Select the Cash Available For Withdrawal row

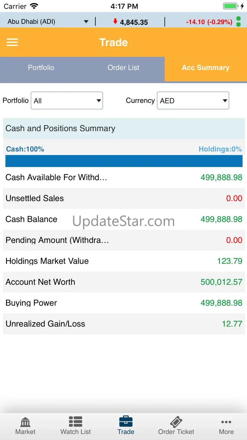[x=124, y=177]
